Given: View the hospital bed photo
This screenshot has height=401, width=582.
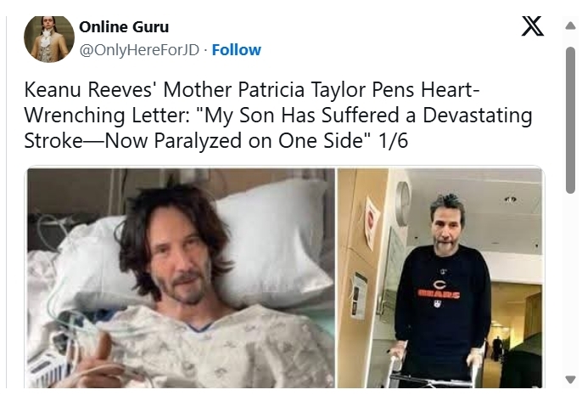Looking at the screenshot, I should coord(182,278).
